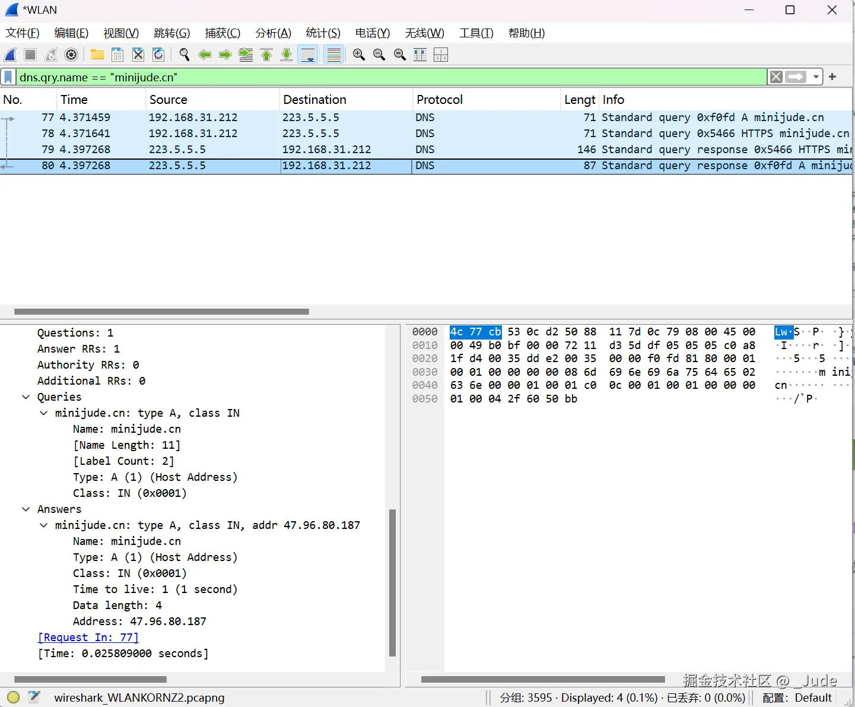
Task: Click the display filter input field
Action: [x=392, y=77]
